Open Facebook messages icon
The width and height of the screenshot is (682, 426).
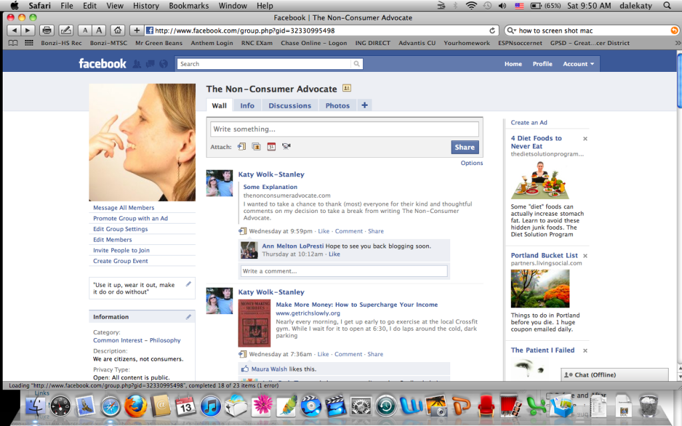point(150,64)
